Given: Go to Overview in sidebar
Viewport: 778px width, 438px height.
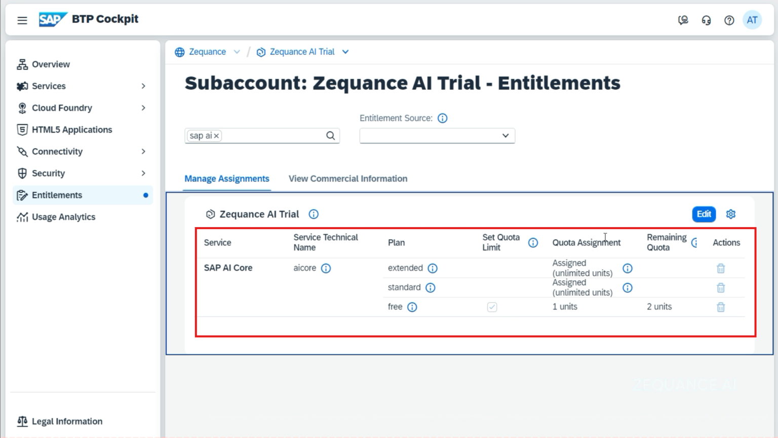Looking at the screenshot, I should 83,64.
